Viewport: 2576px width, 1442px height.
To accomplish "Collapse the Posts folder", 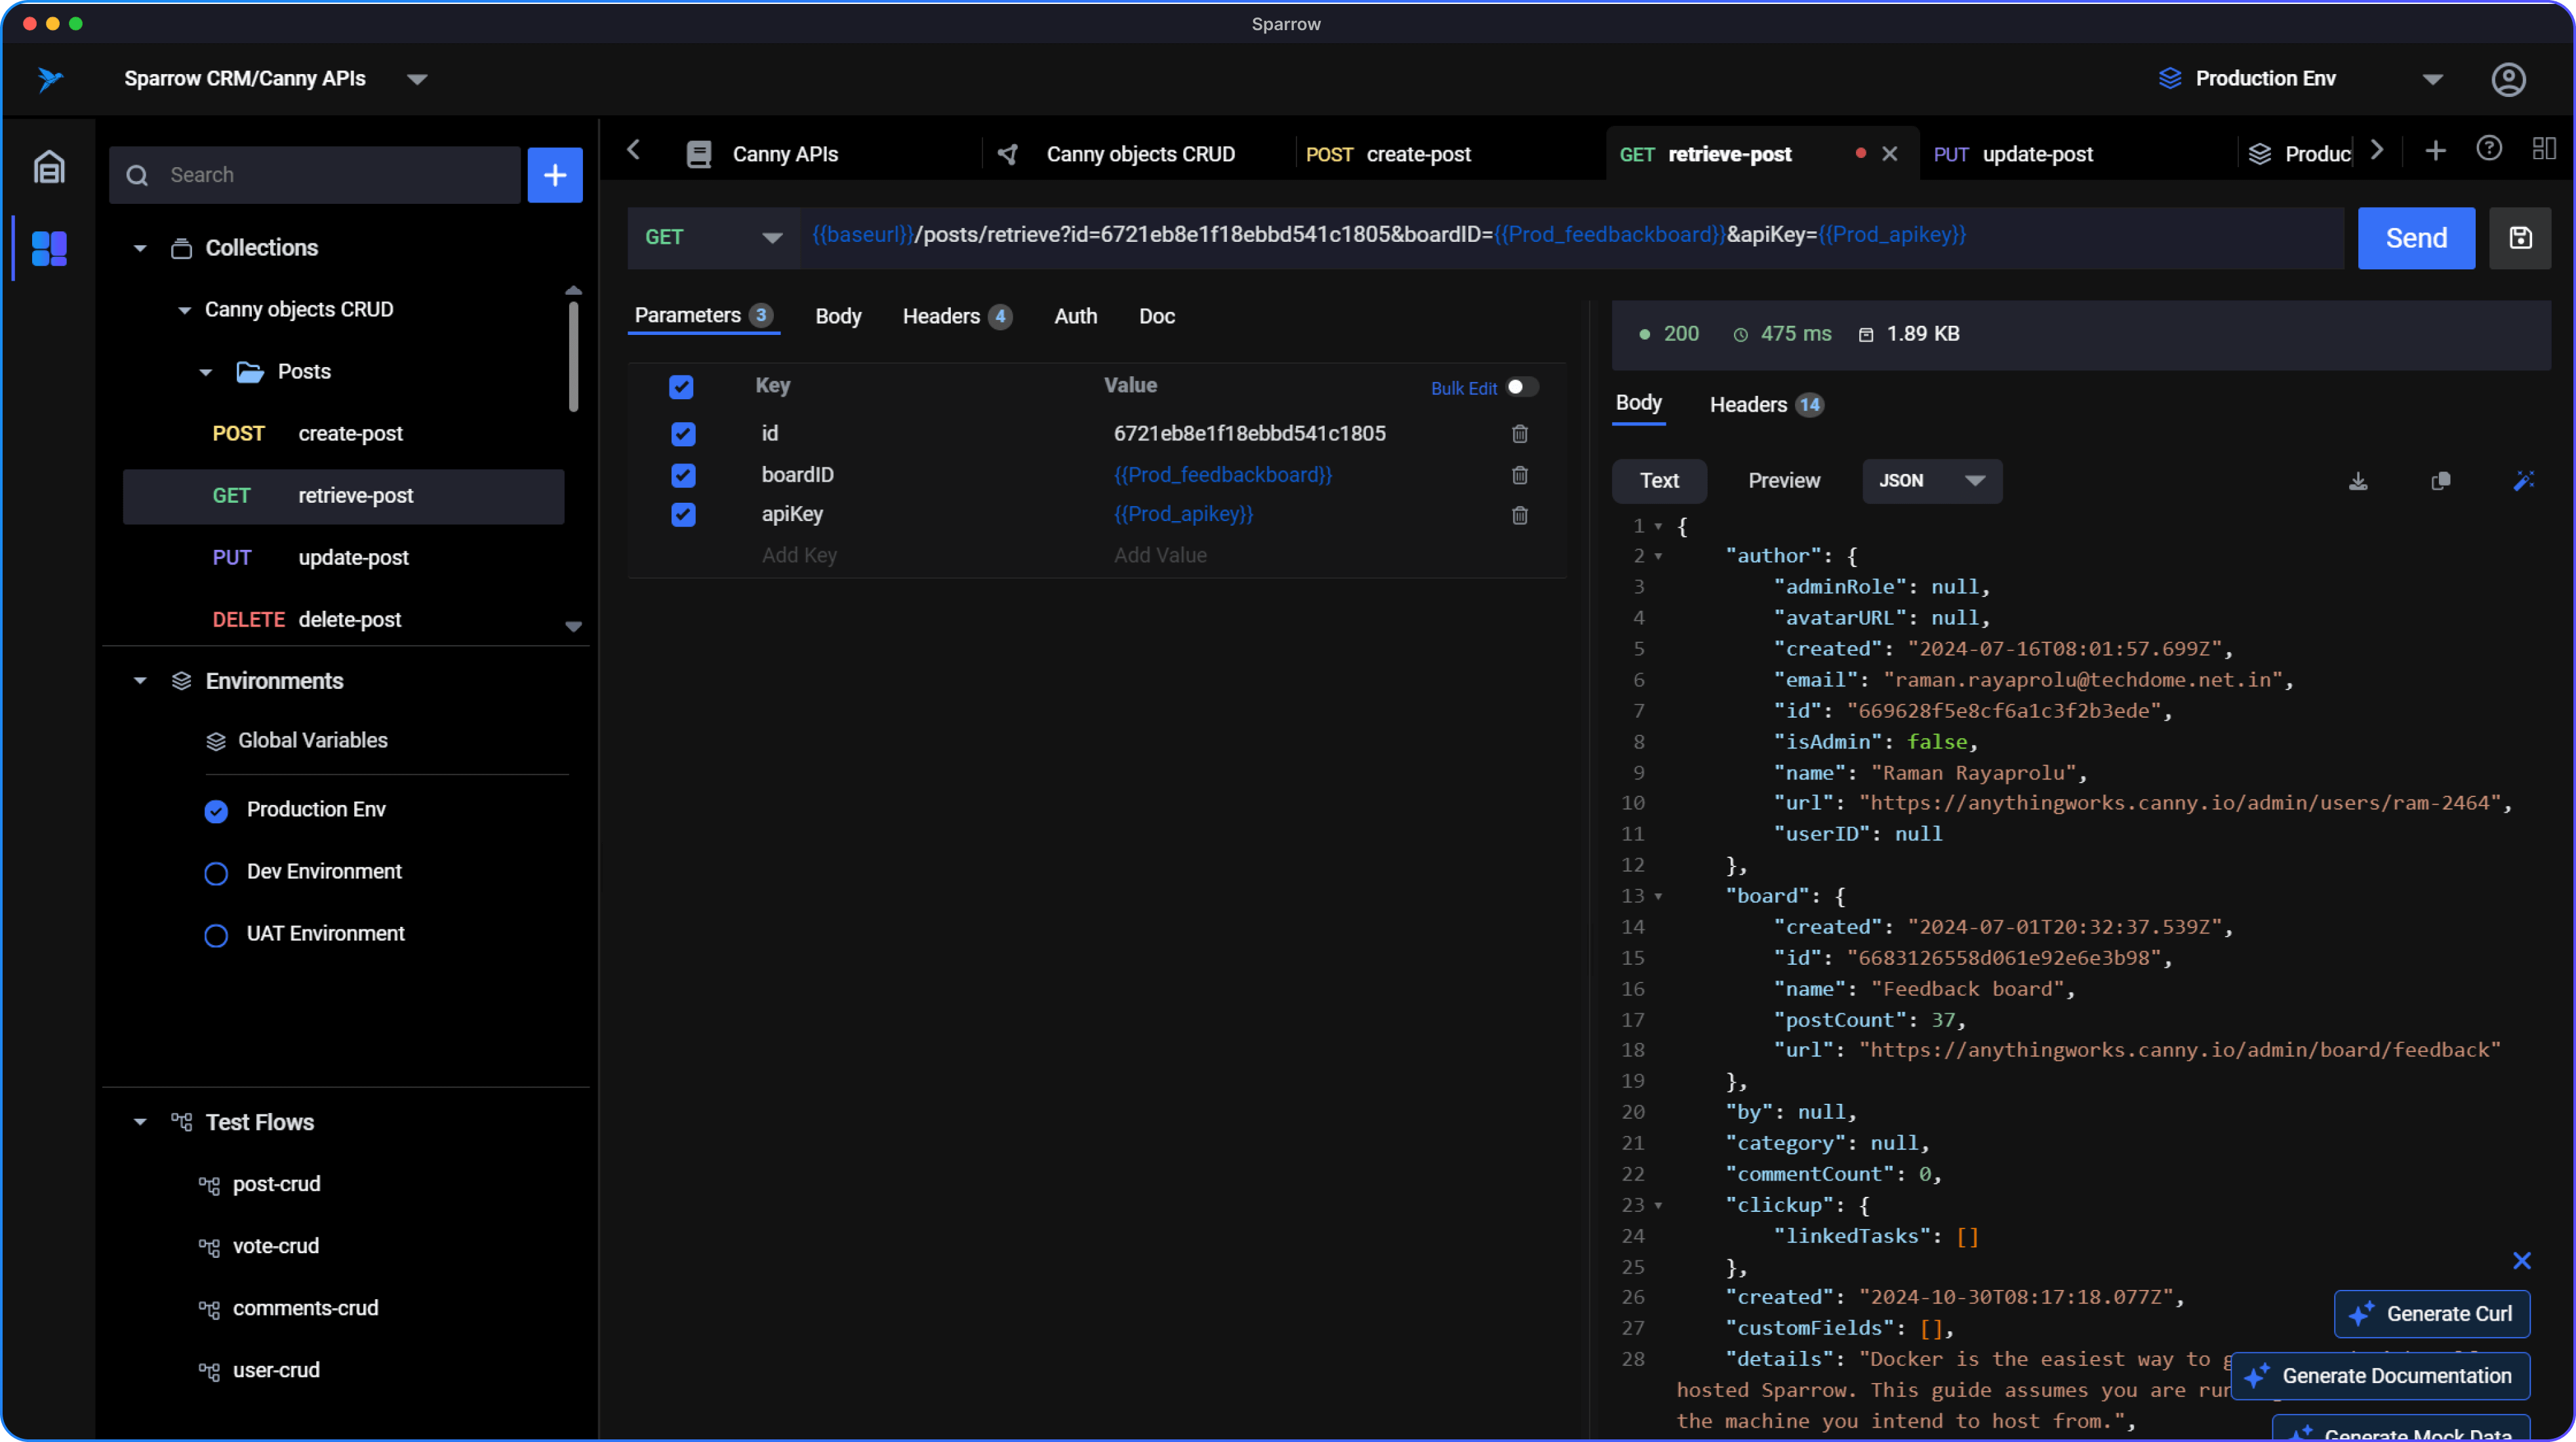I will point(206,373).
